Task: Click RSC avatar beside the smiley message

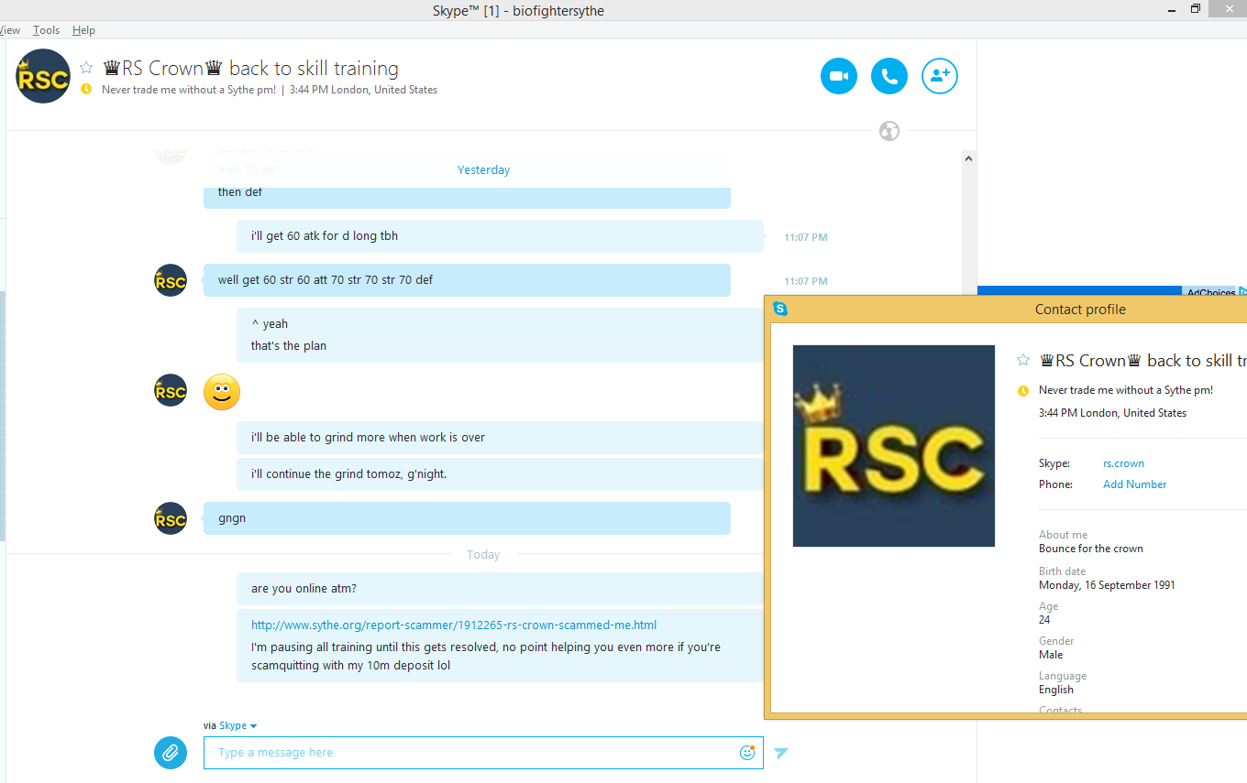Action: [171, 390]
